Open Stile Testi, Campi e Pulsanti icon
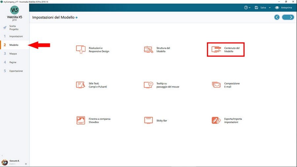 coord(81,85)
